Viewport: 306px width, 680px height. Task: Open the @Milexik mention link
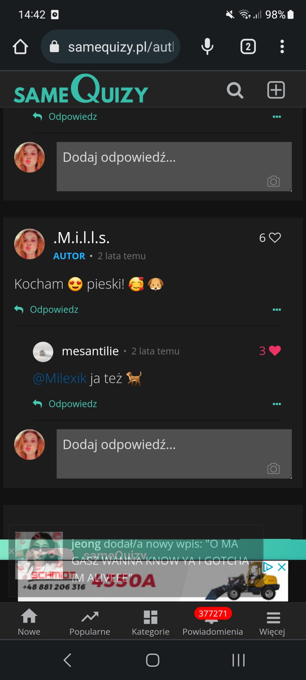(60, 378)
